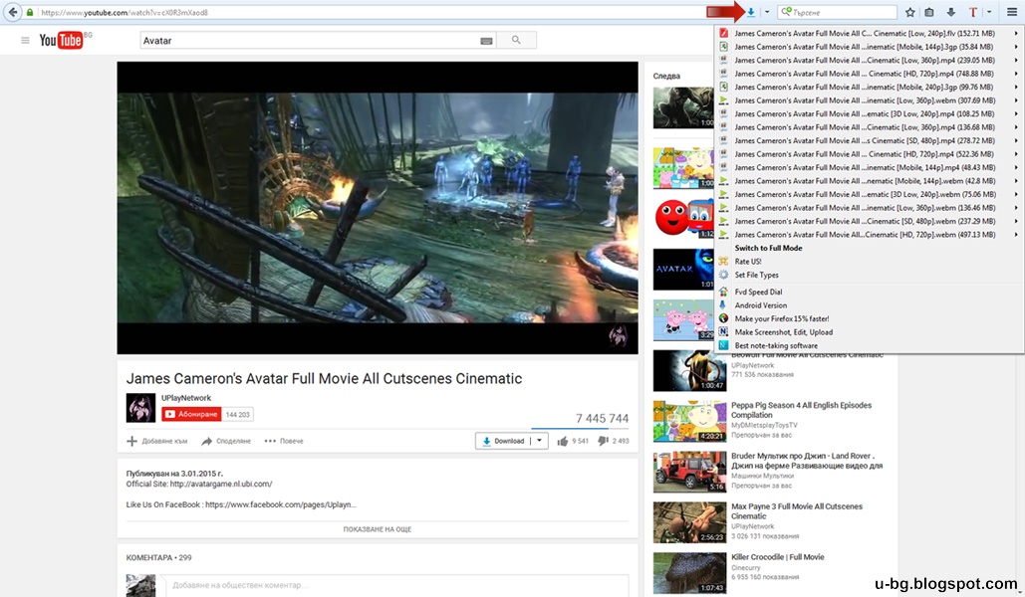
Task: Open the on-screen keyboard icon in search
Action: (x=486, y=41)
